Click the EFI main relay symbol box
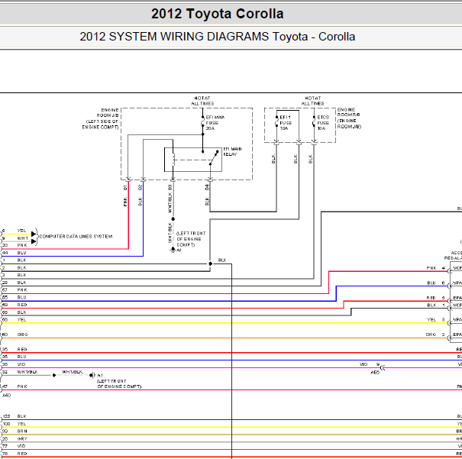The height and width of the screenshot is (459, 462). 193,160
